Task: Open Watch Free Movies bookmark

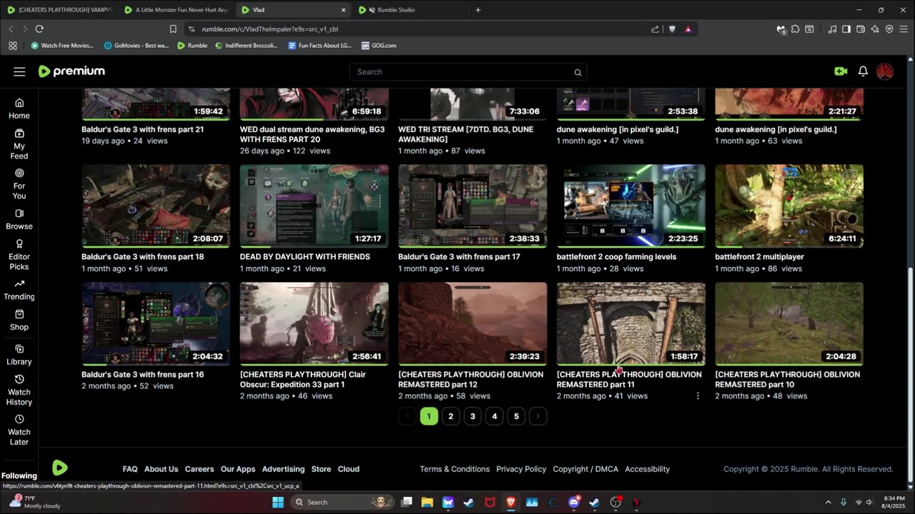Action: click(62, 46)
